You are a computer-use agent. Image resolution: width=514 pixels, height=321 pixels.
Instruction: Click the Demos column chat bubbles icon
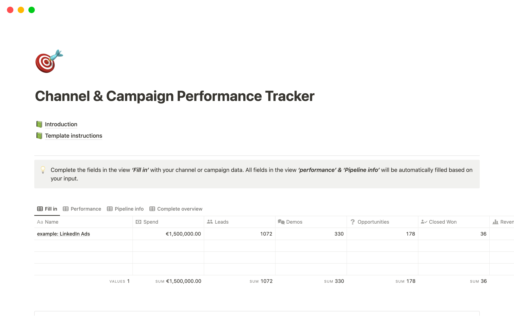tap(281, 222)
